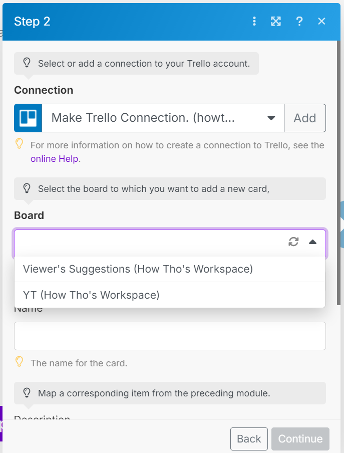
Task: Click the Trello logo icon beside Connection
Action: pyautogui.click(x=28, y=118)
